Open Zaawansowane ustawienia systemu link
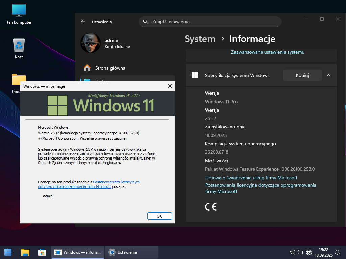The image size is (346, 259). (x=268, y=52)
